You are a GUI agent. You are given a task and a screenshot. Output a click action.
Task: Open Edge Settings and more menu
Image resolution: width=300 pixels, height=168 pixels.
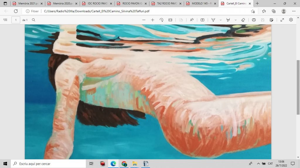(x=294, y=11)
